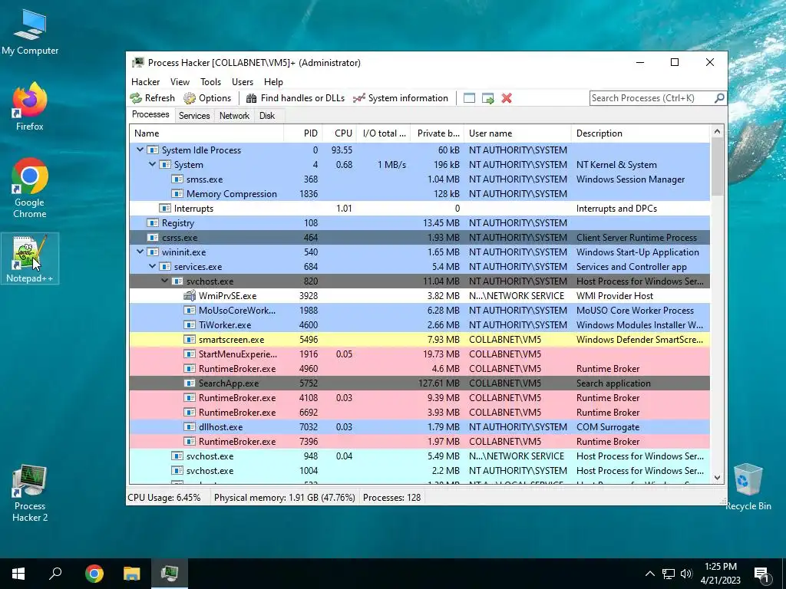Open the Hacker menu
The height and width of the screenshot is (589, 786).
pos(145,82)
